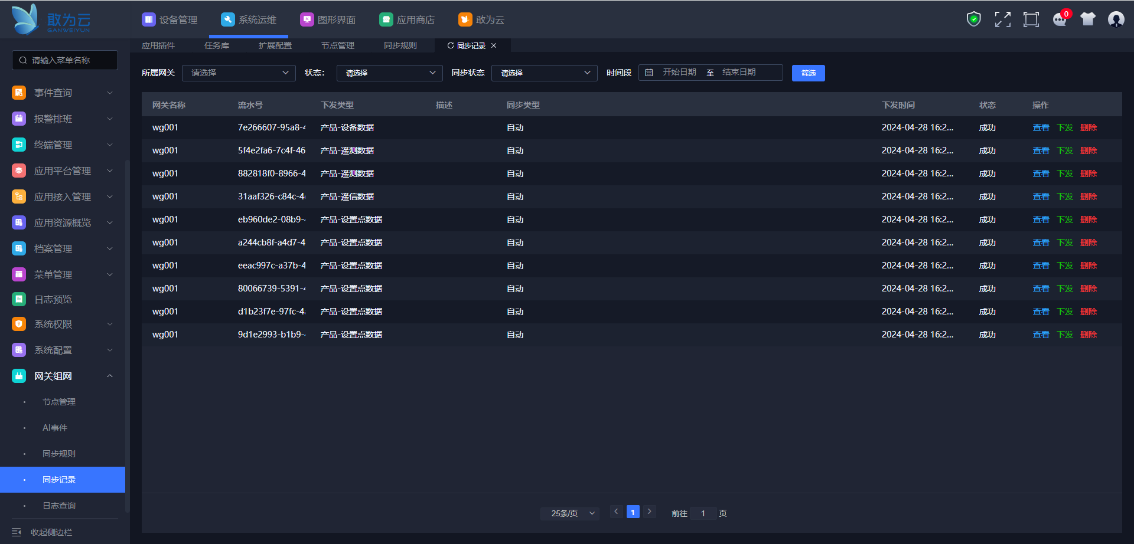Click 删除 for serial 9d1e2993-b1b9
The image size is (1134, 544).
click(1089, 335)
